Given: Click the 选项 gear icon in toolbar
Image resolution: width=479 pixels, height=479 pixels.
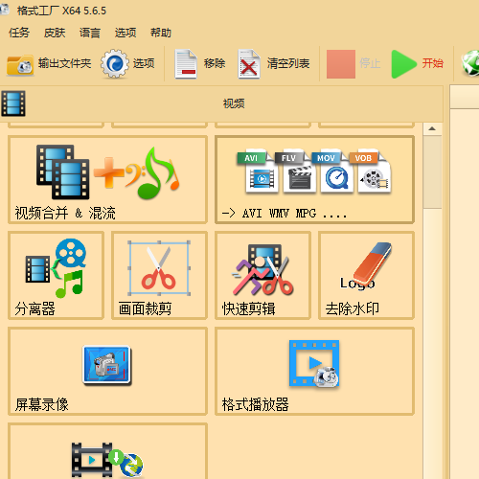Looking at the screenshot, I should pyautogui.click(x=115, y=63).
